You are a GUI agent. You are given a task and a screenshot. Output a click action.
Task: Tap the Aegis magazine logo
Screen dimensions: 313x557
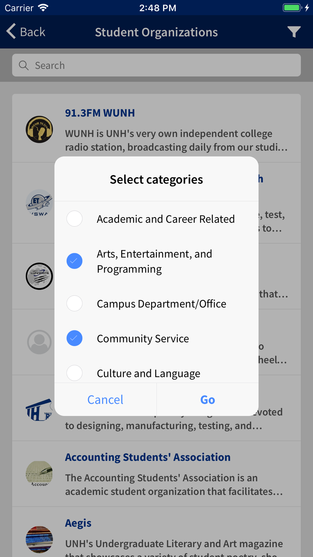[39, 539]
